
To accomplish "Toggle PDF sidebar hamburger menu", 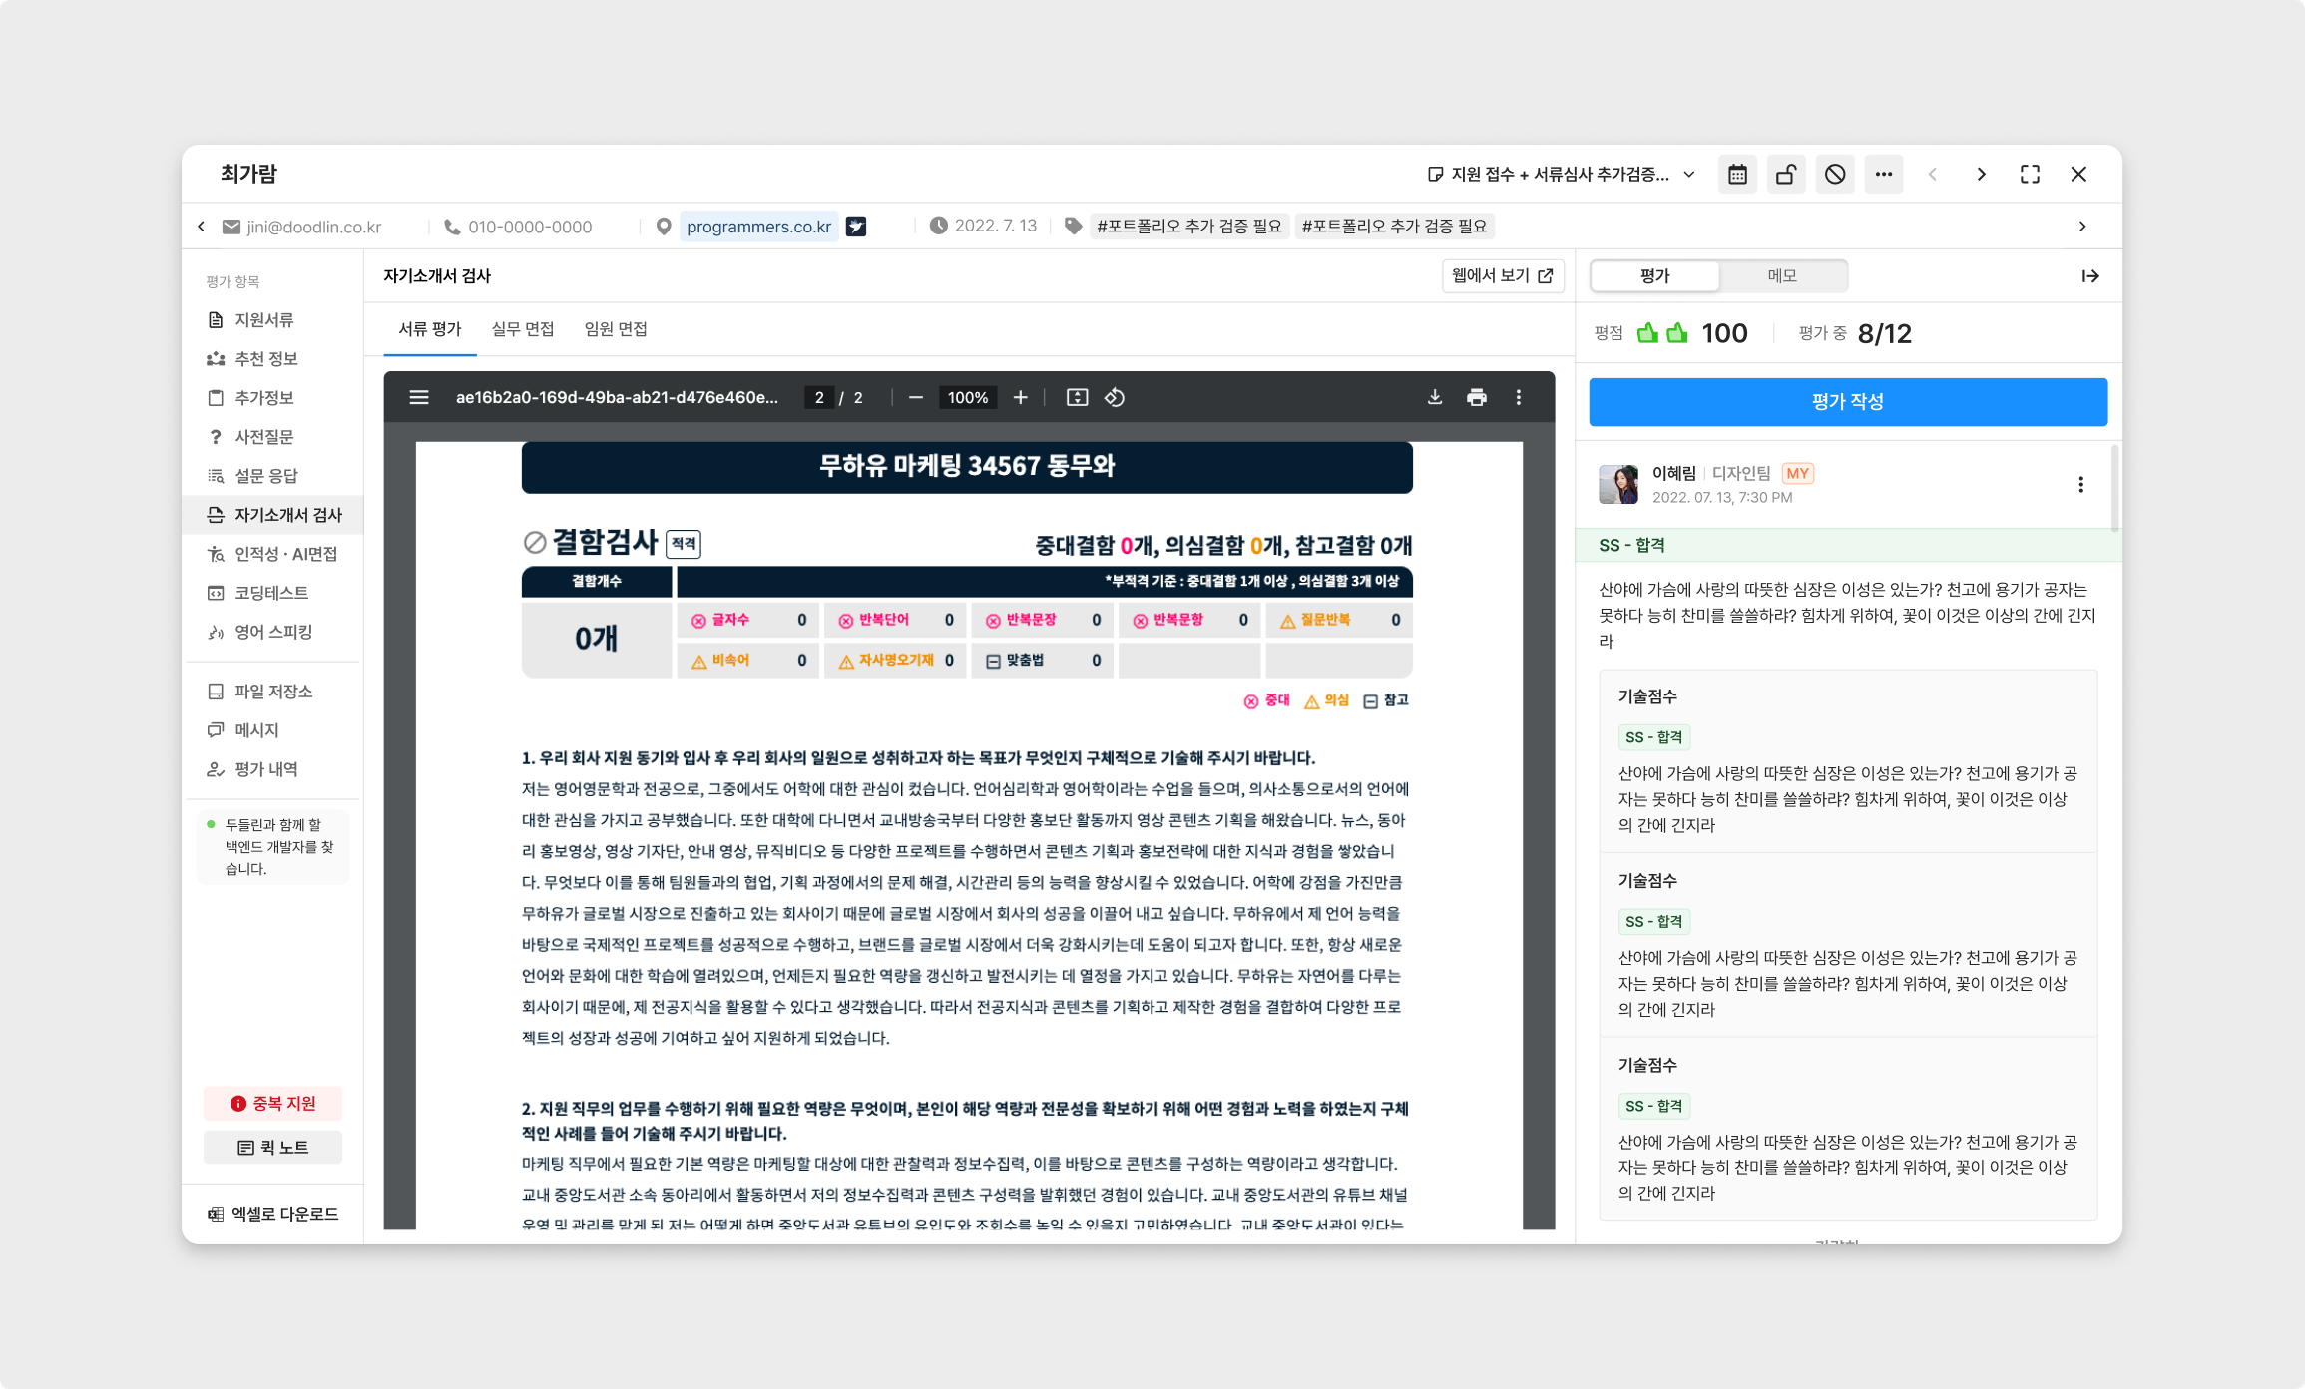I will (419, 397).
